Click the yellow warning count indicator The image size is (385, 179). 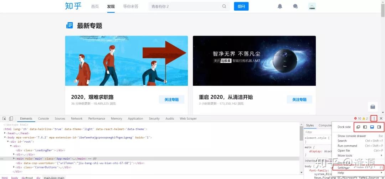pyautogui.click(x=365, y=119)
